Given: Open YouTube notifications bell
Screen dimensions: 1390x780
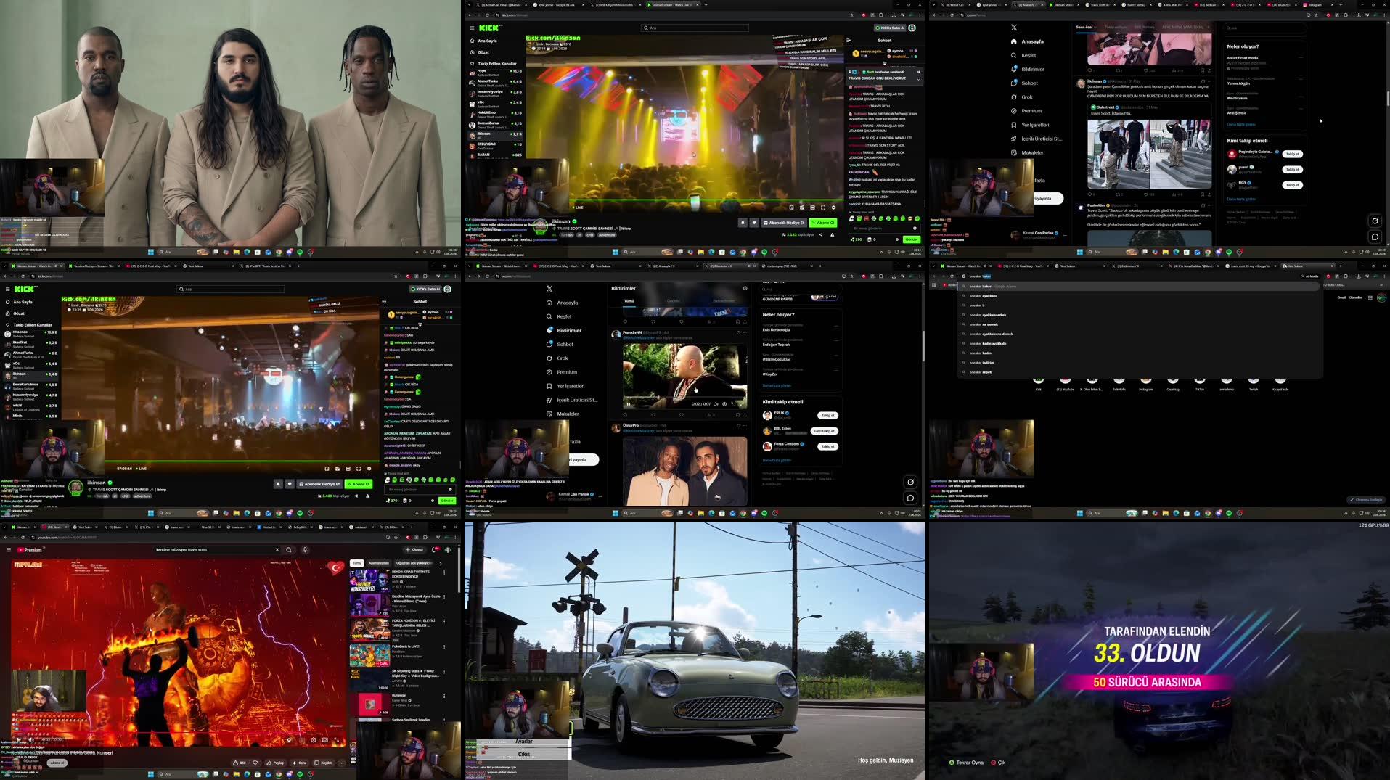Looking at the screenshot, I should (435, 550).
